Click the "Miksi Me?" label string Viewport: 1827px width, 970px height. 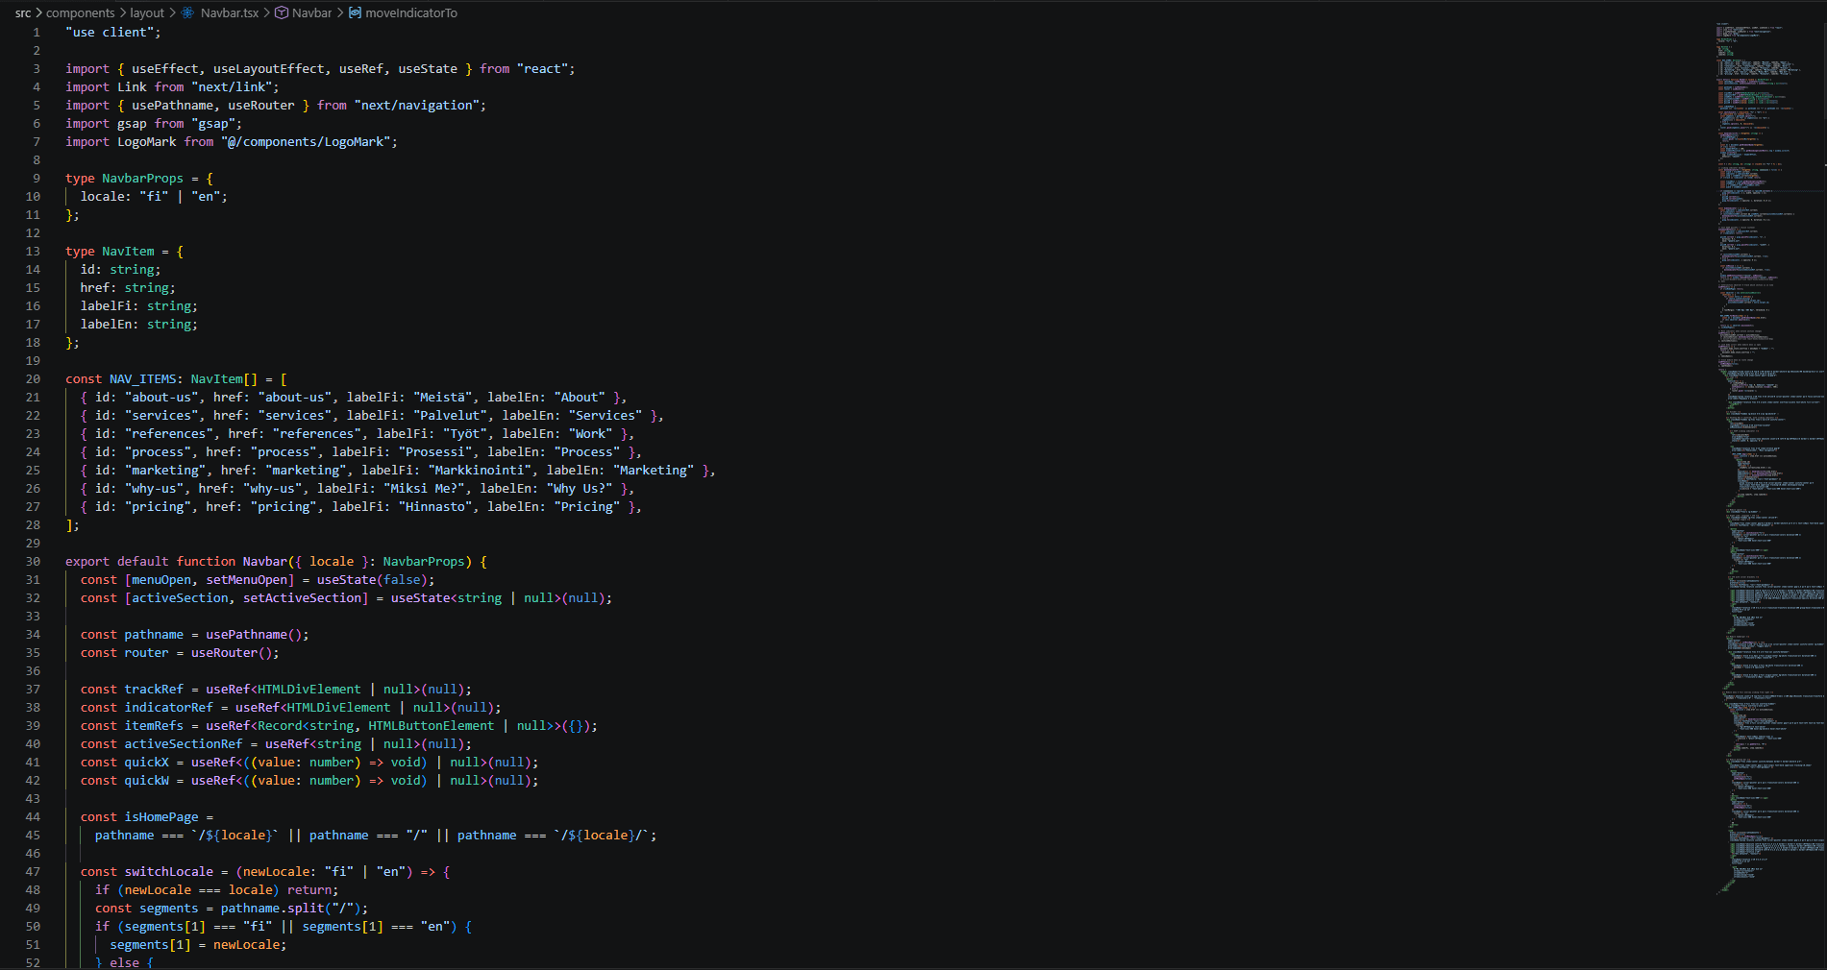pos(424,489)
